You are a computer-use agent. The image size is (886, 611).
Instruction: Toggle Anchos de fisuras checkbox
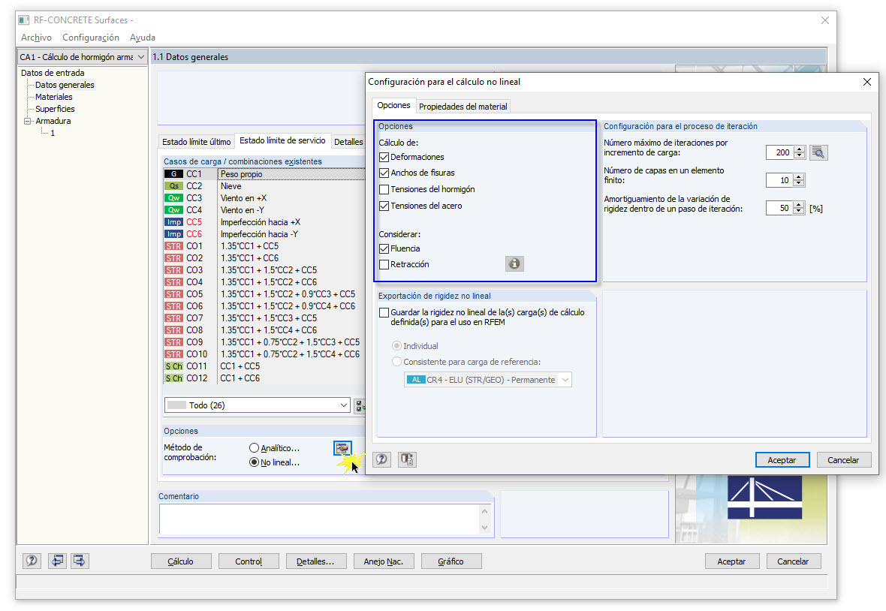point(384,173)
